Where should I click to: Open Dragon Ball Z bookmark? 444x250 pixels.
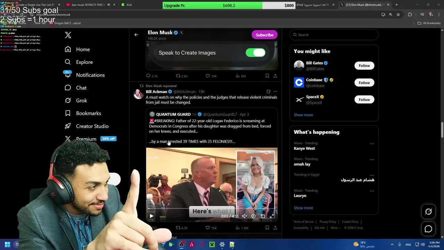[x=65, y=23]
